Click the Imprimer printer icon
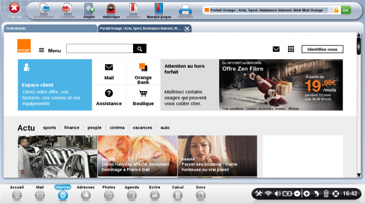 point(185,10)
